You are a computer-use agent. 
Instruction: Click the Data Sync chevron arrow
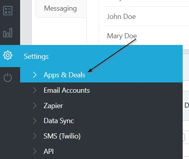(35, 121)
